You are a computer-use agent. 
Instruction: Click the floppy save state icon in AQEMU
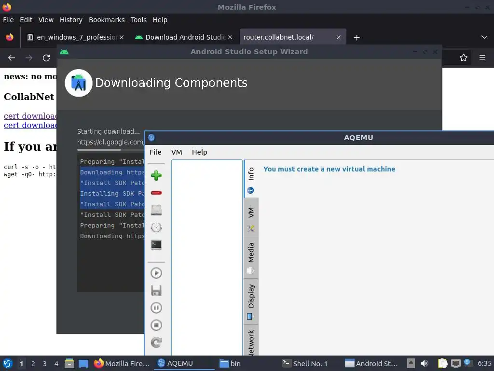point(156,290)
